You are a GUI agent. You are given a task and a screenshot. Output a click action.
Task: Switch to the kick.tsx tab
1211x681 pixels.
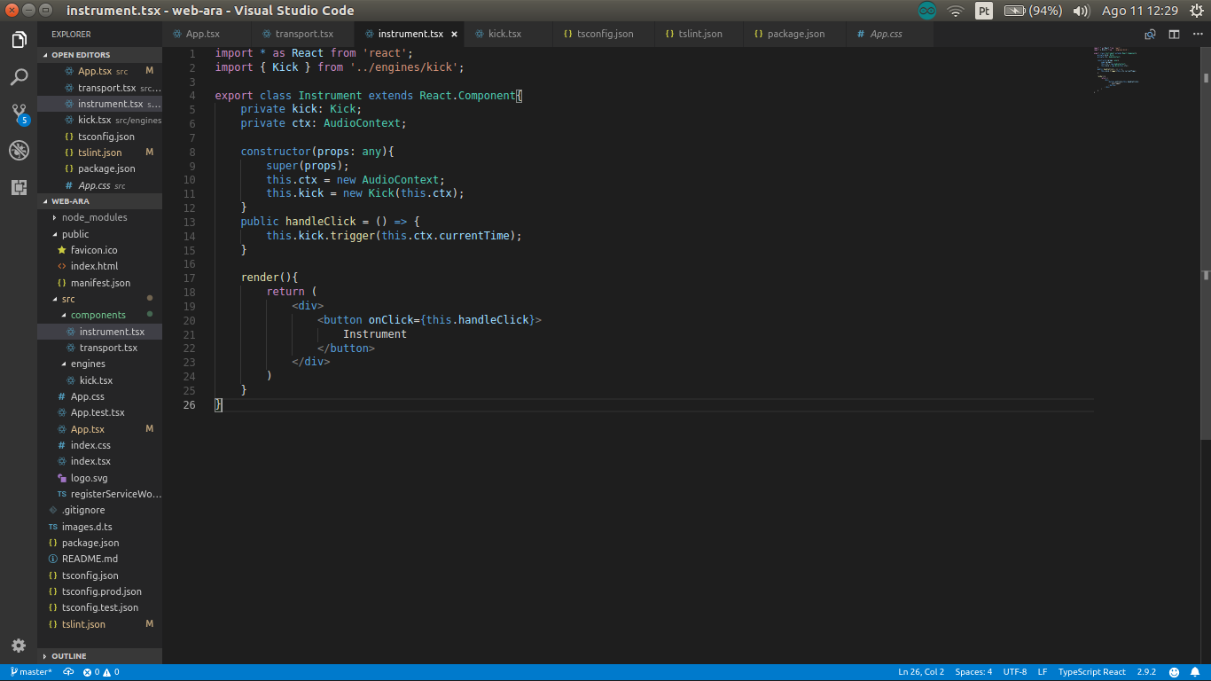tap(504, 35)
